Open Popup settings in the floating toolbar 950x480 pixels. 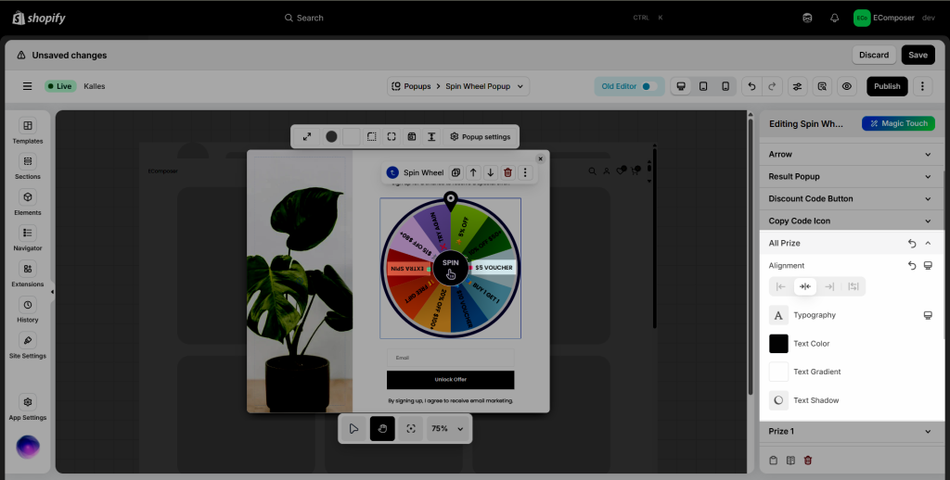point(481,136)
